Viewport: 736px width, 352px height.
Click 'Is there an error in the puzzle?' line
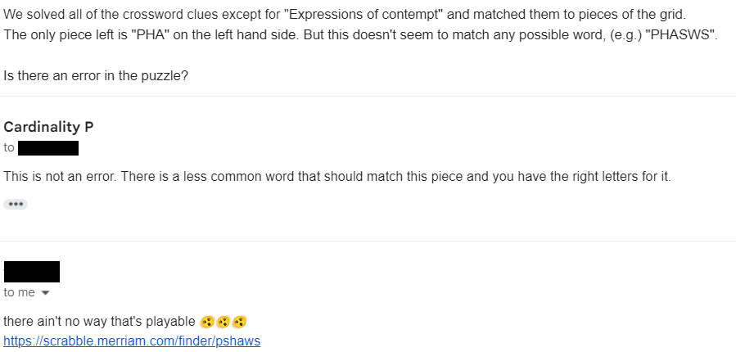pos(96,75)
